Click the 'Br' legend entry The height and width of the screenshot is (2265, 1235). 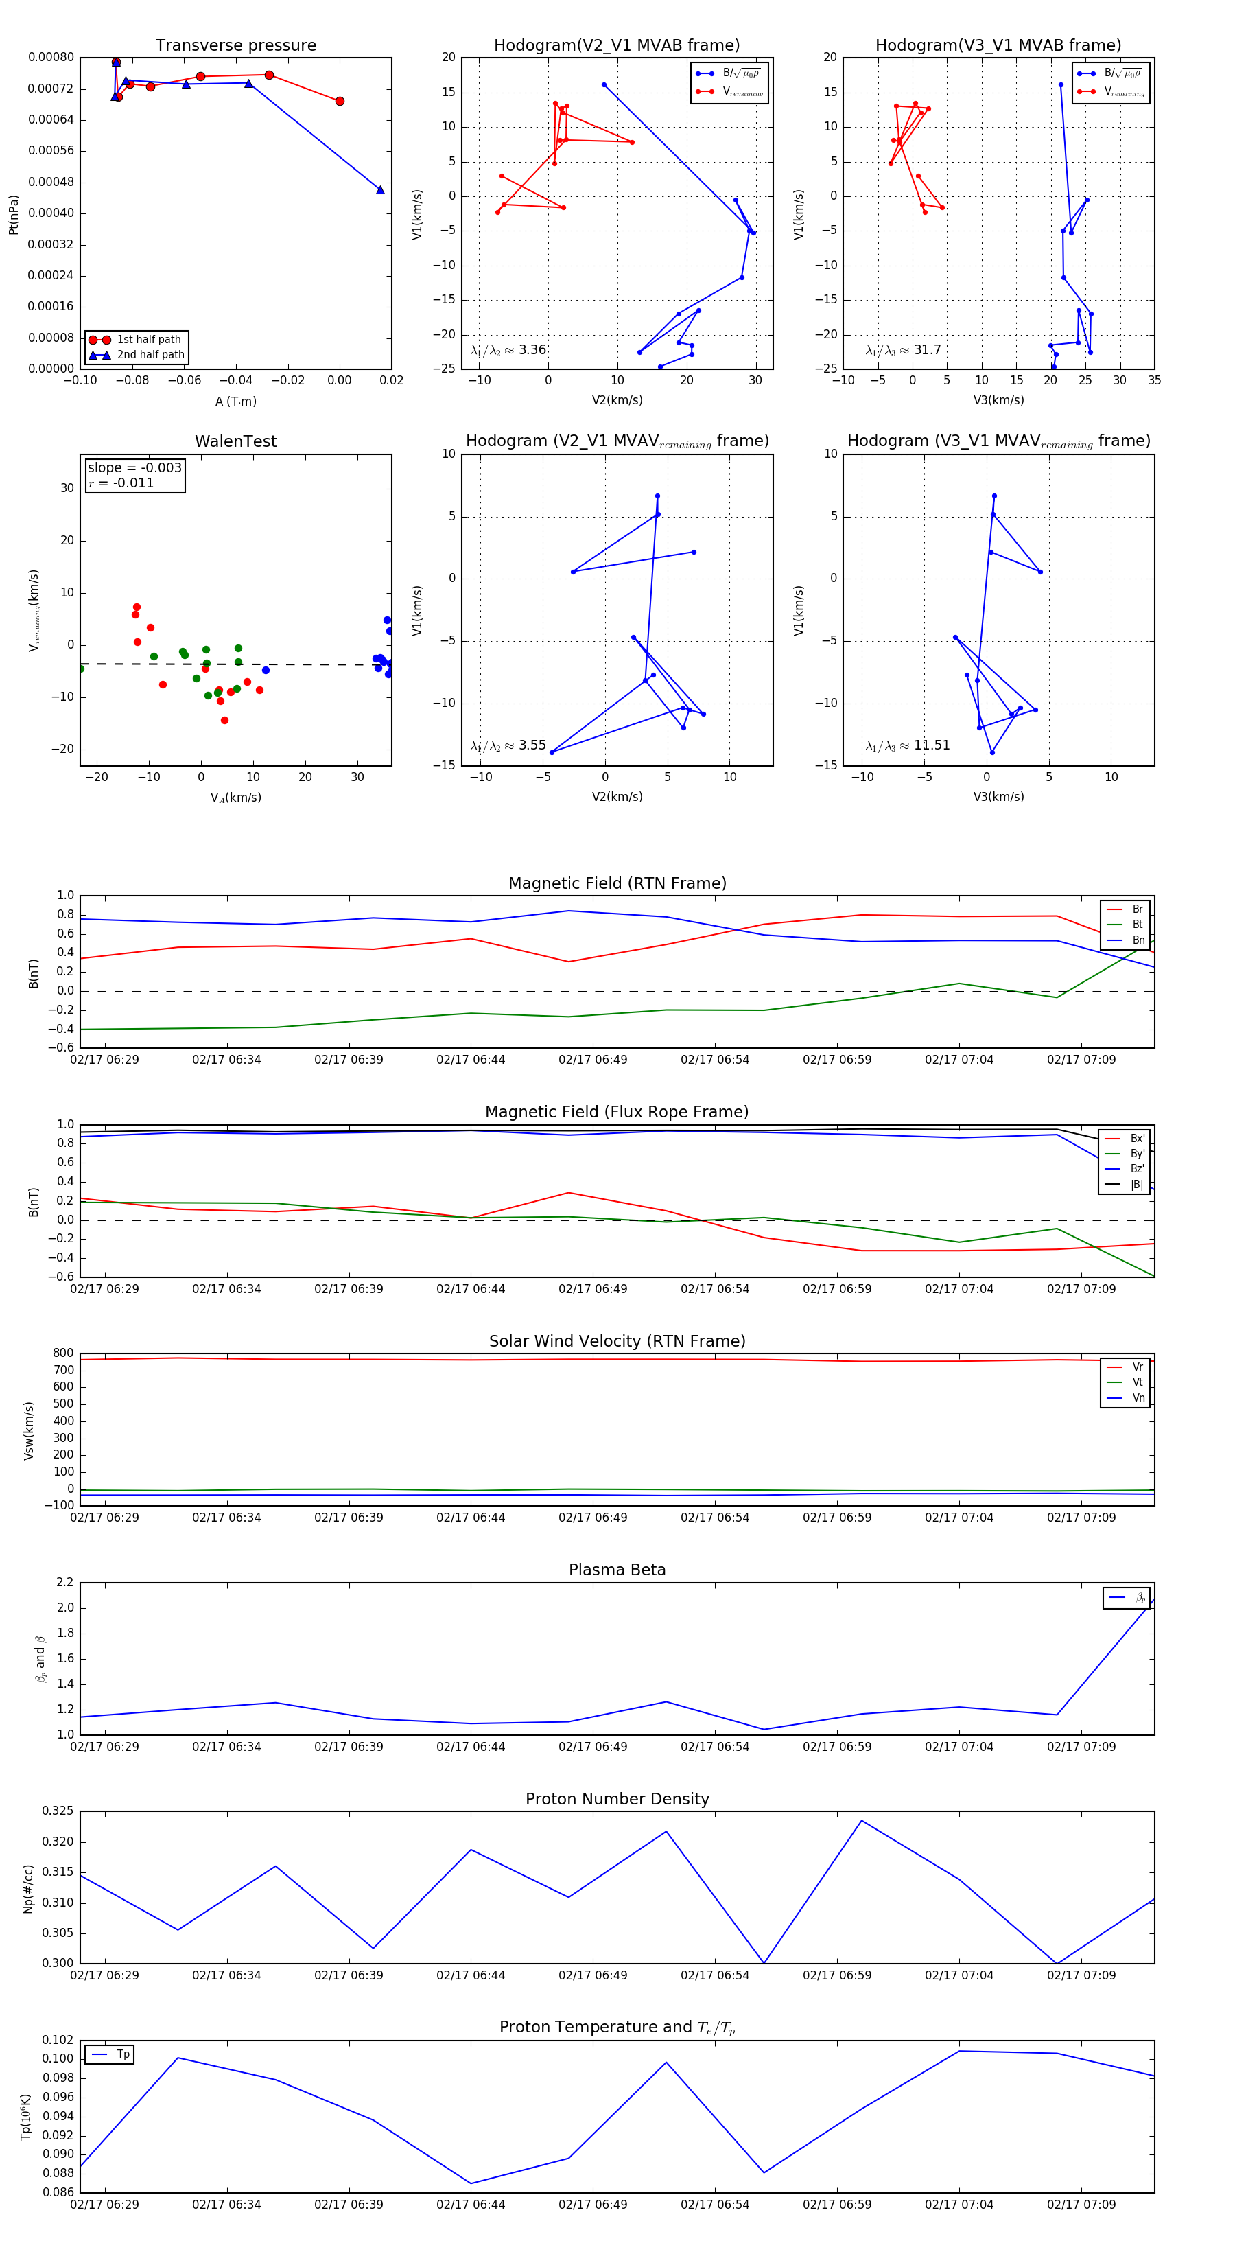pos(1125,909)
